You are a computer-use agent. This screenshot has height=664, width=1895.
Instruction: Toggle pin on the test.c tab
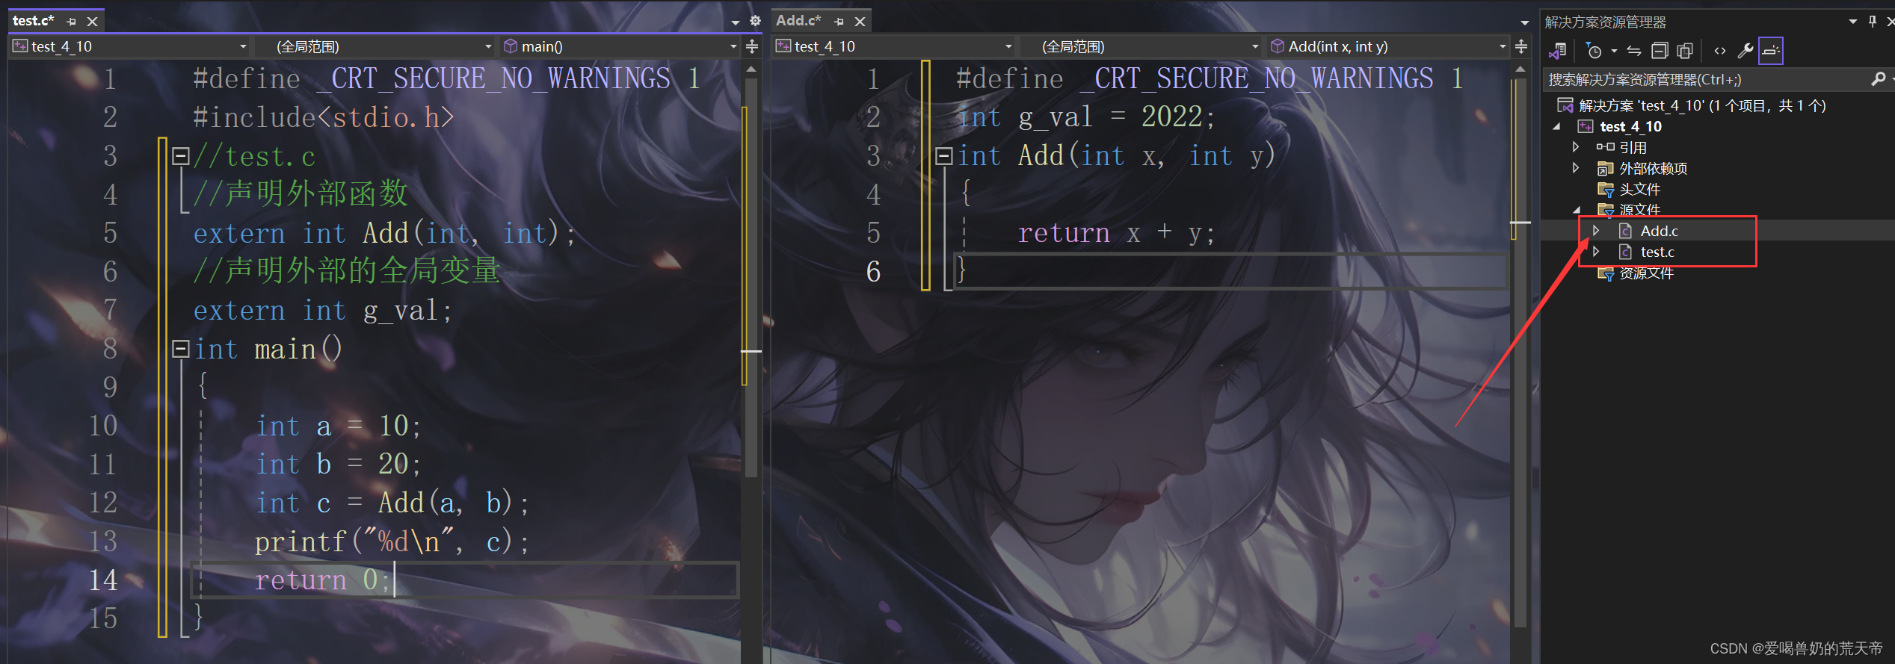click(x=72, y=22)
